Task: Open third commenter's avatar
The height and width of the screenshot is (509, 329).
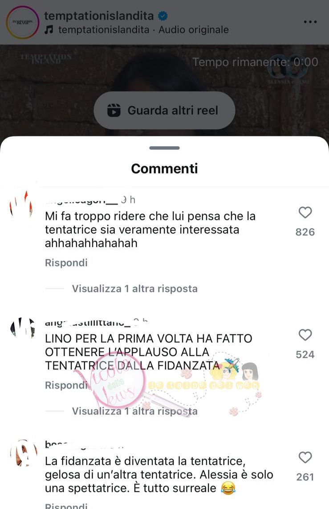Action: pos(23,453)
